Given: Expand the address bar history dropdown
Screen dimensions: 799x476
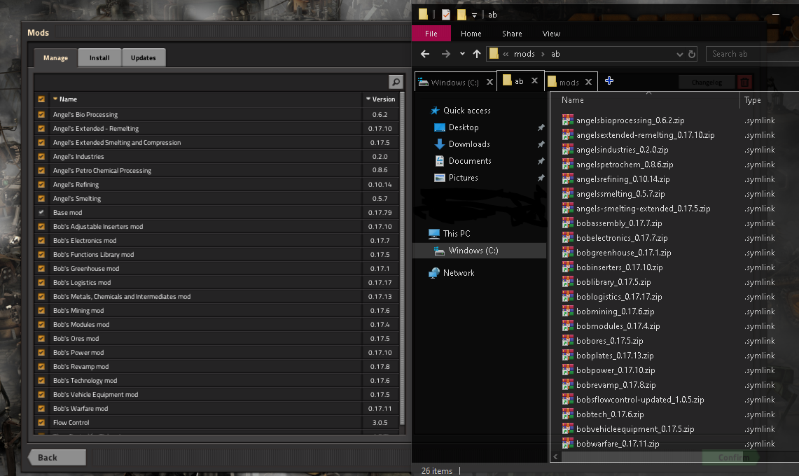Looking at the screenshot, I should (679, 54).
